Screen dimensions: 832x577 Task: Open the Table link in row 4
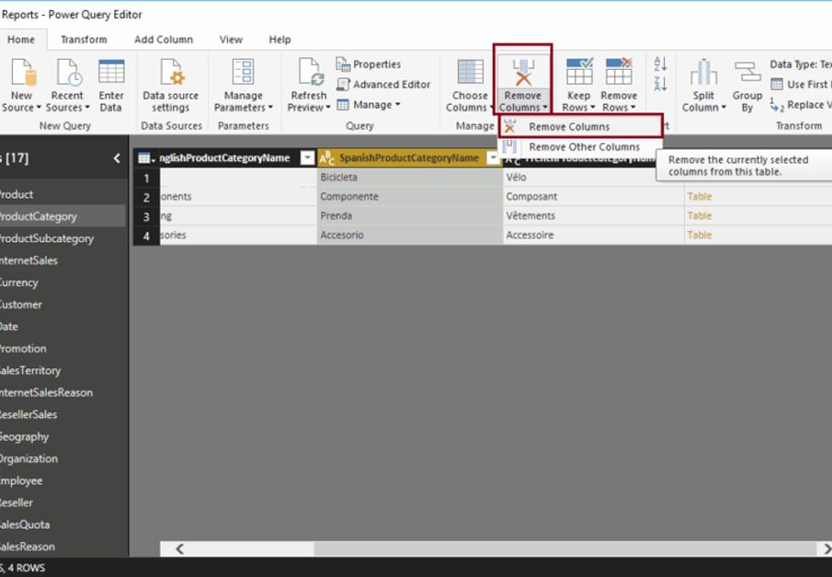tap(700, 235)
